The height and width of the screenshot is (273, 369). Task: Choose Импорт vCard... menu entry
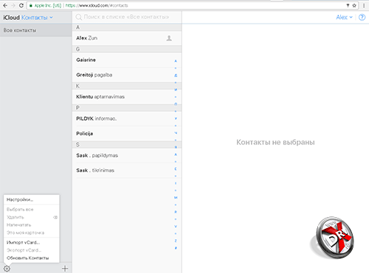click(32, 242)
